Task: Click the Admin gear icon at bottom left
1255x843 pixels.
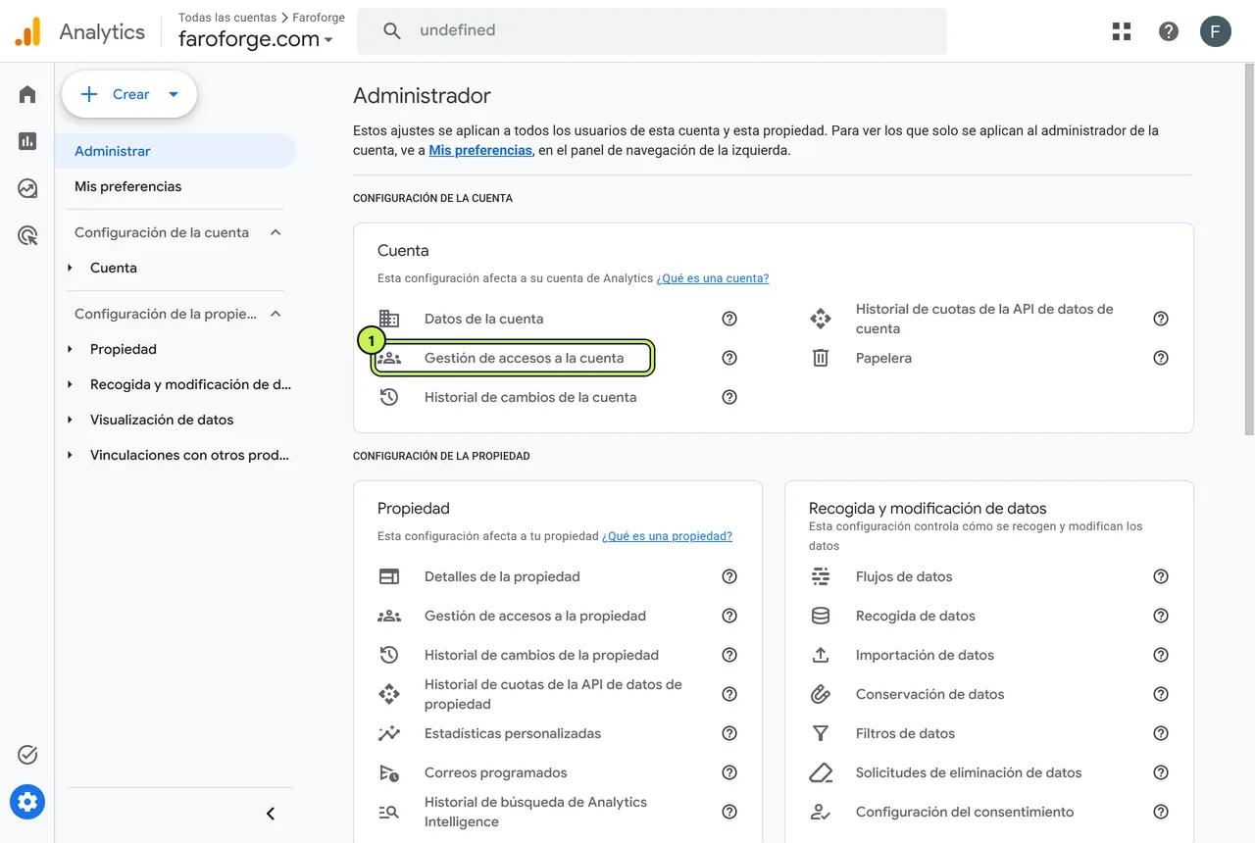Action: (x=27, y=803)
